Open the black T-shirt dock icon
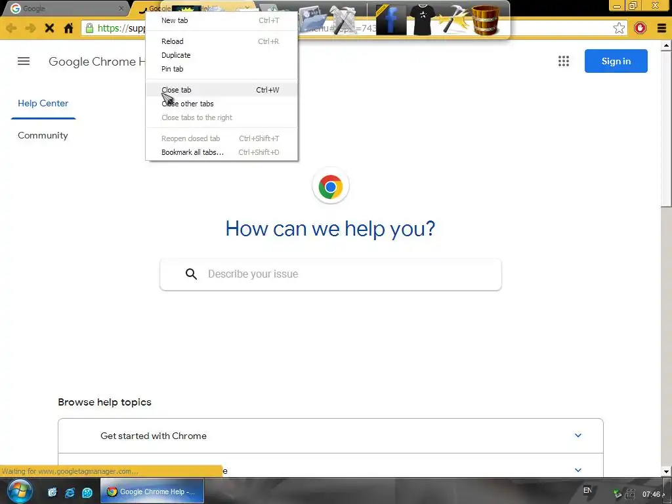 pos(423,19)
